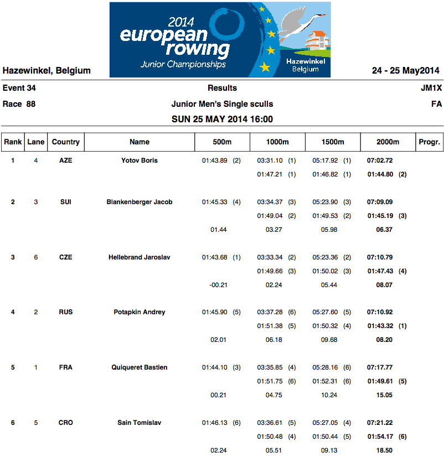Click rower name Quiqueret Bastien
This screenshot has height=457, width=444.
(x=140, y=367)
